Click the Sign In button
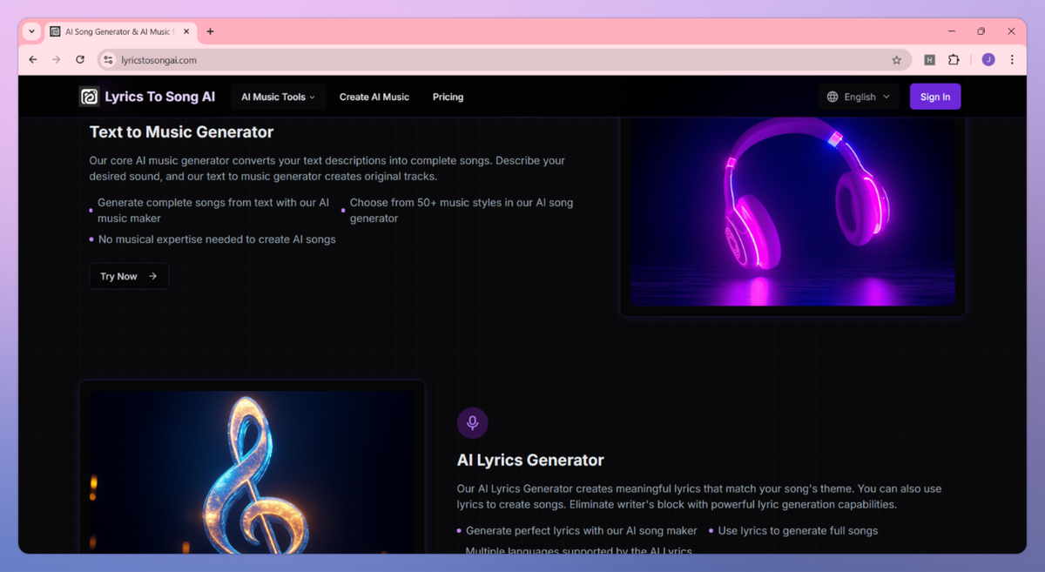 coord(935,97)
